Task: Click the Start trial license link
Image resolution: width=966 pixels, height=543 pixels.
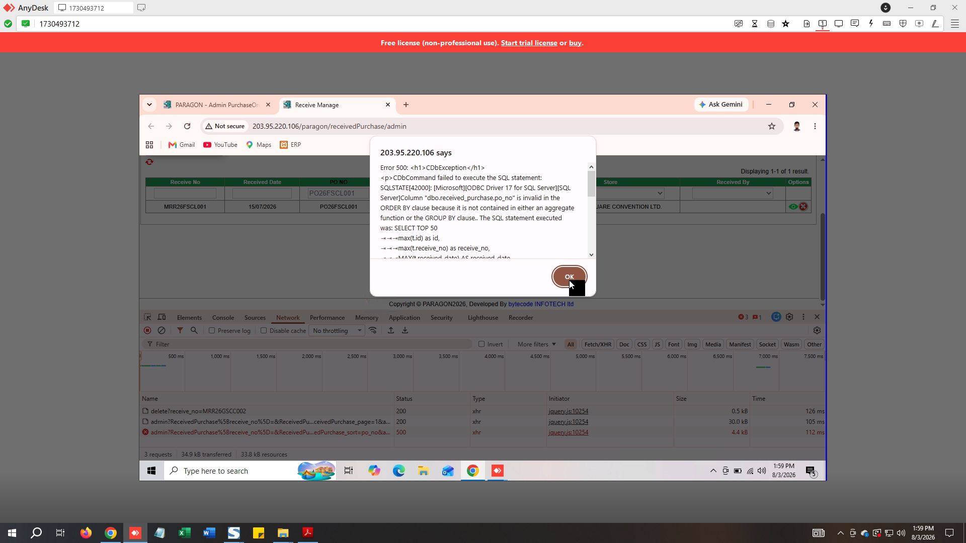Action: (x=529, y=43)
